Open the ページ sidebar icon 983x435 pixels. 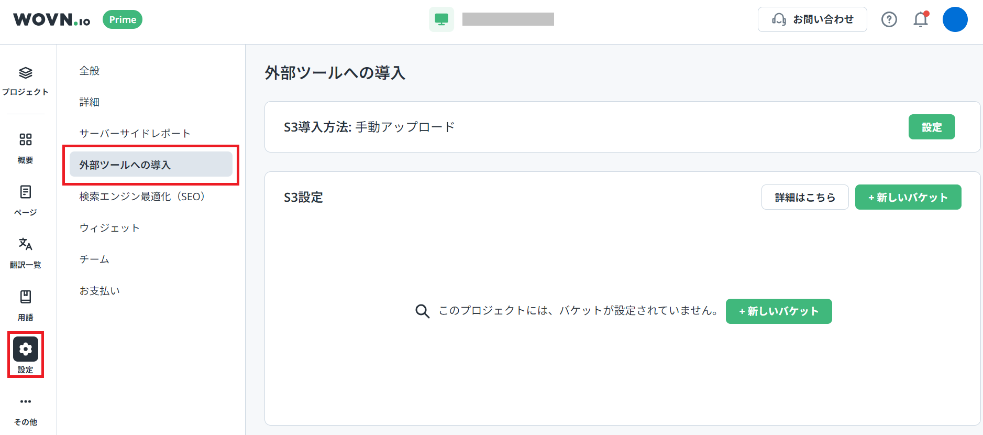(x=25, y=192)
